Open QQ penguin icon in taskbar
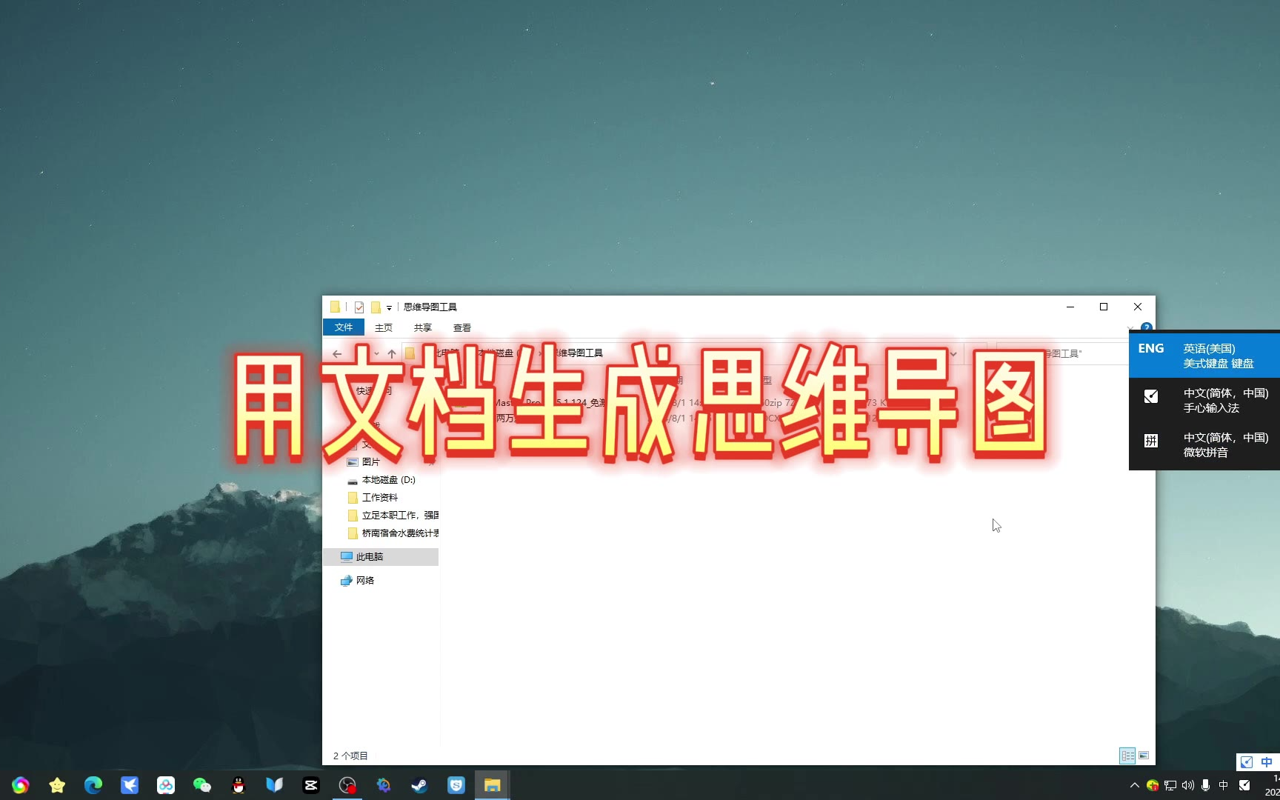 239,785
